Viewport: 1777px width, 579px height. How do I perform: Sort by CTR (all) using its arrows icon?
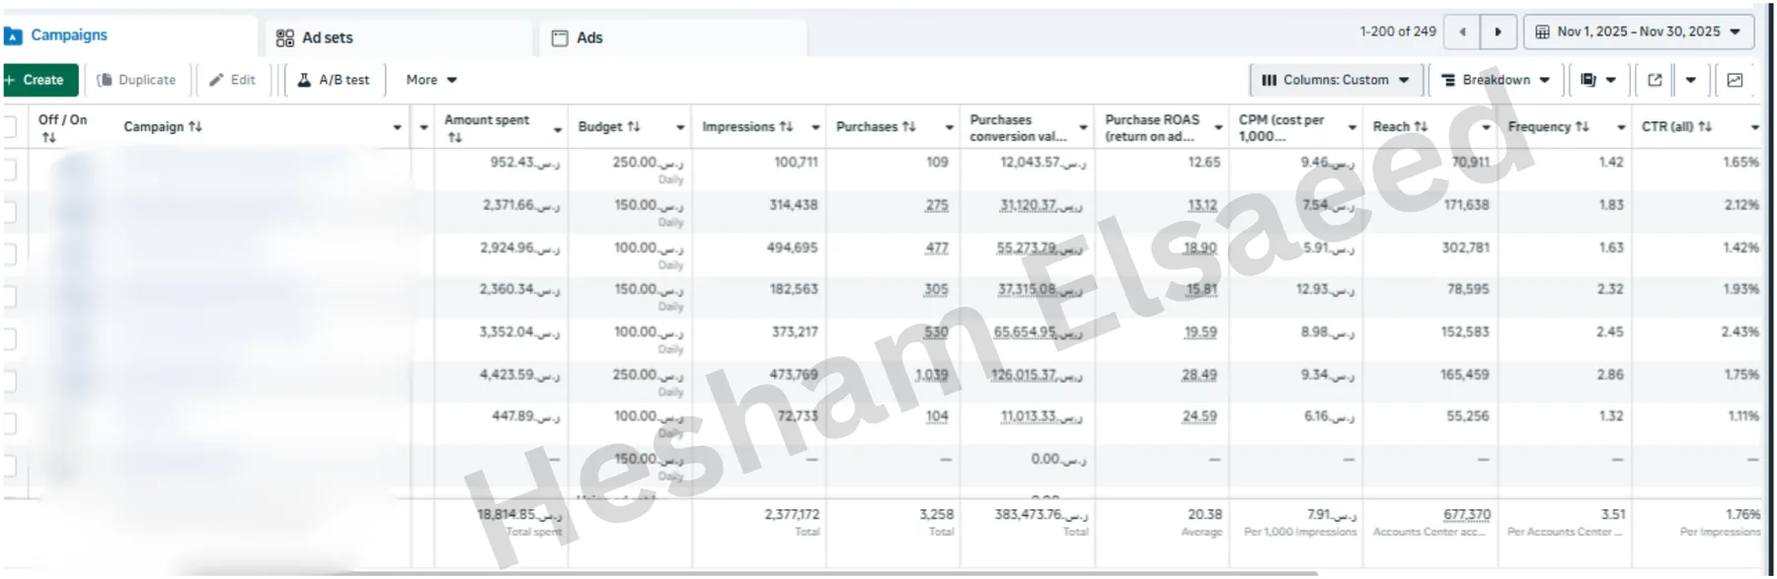[1705, 127]
